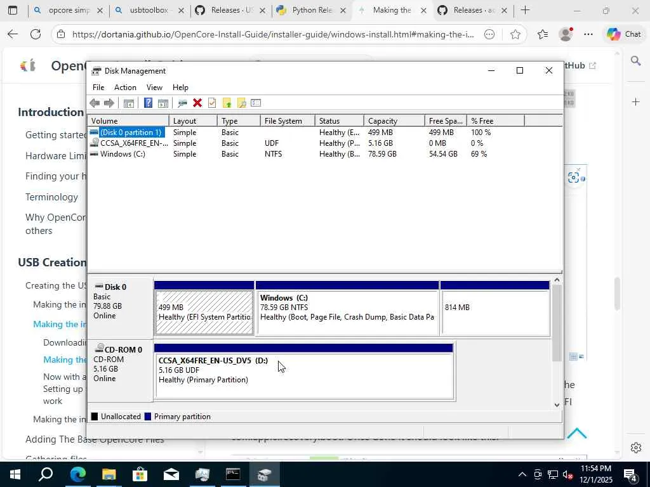Sort by the Status column header
This screenshot has width=650, height=487.
(x=340, y=121)
